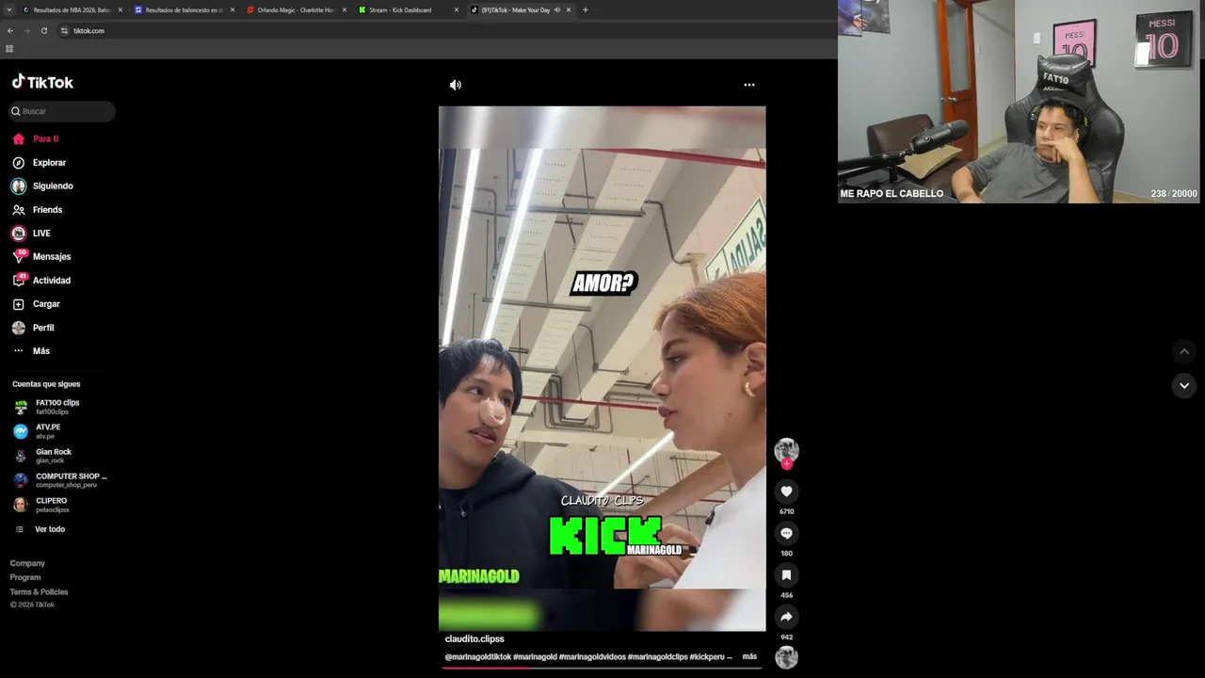Focus the Buscar search field
1205x678 pixels.
(62, 111)
